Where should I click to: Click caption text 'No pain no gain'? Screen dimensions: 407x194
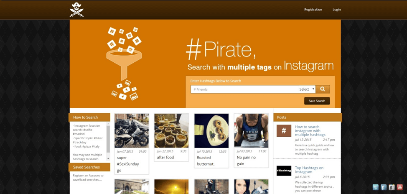(x=246, y=161)
